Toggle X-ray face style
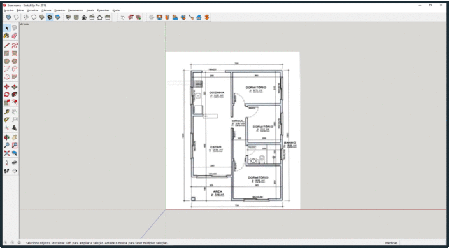 [8, 17]
